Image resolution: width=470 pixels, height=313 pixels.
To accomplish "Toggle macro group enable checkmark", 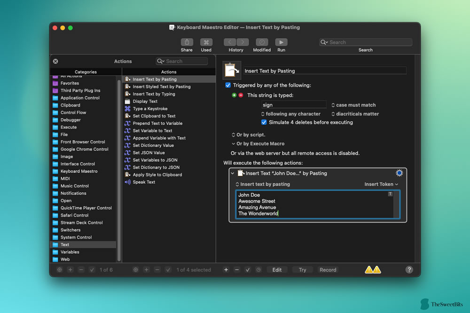I will (92, 270).
